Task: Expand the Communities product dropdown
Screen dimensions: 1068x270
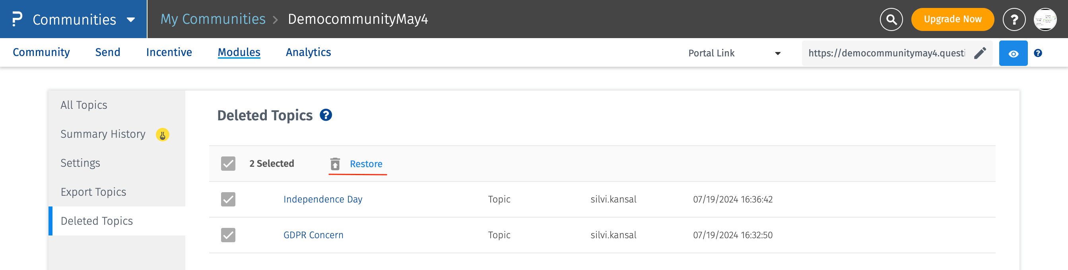Action: coord(130,19)
